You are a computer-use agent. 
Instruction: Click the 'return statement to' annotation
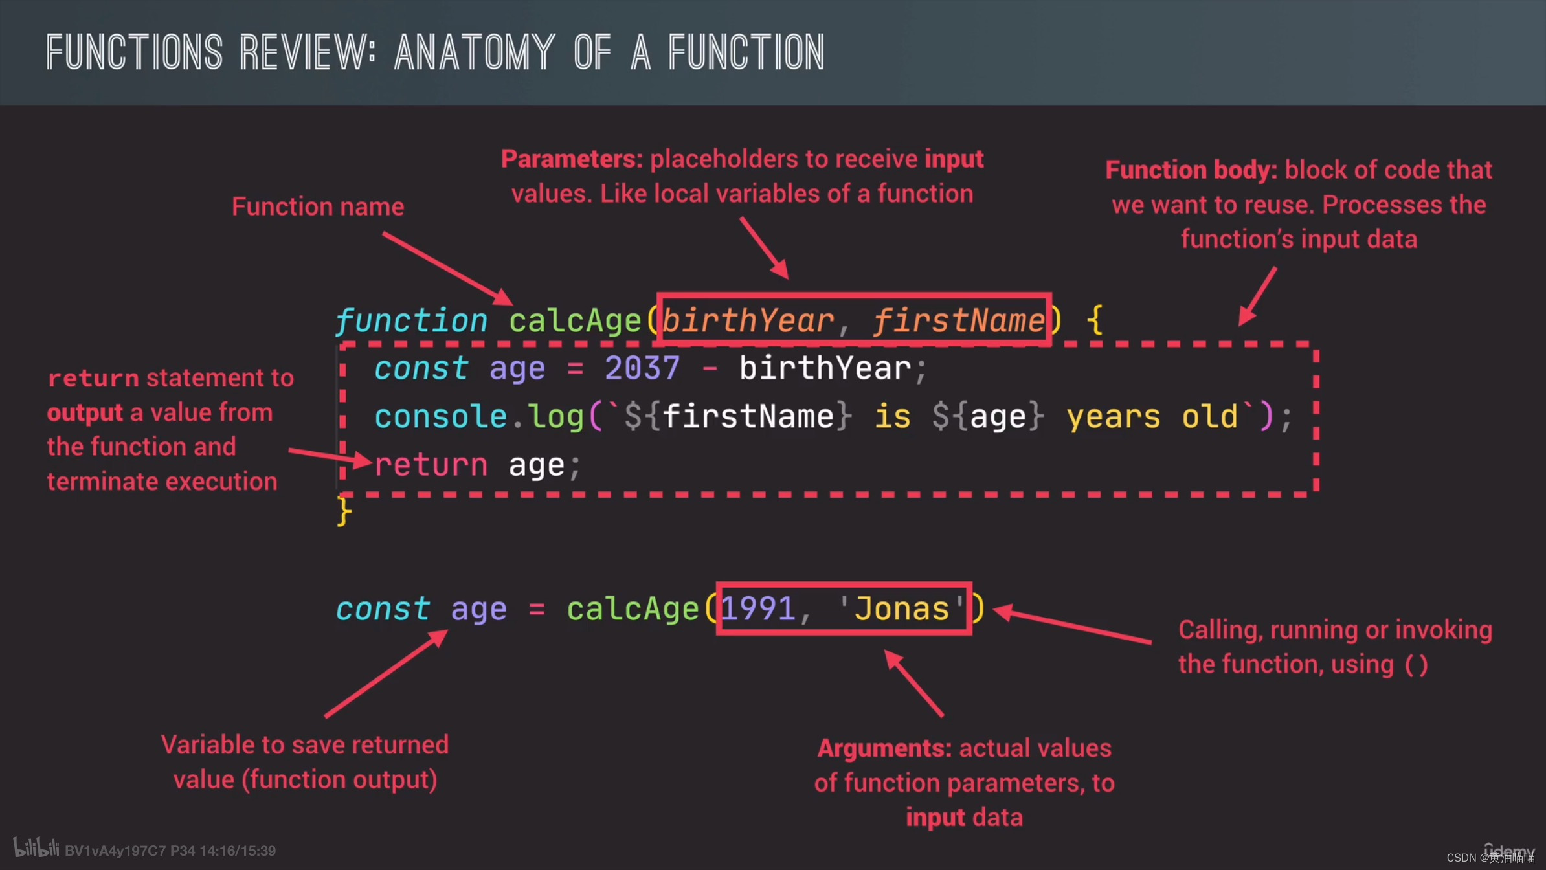pyautogui.click(x=171, y=377)
